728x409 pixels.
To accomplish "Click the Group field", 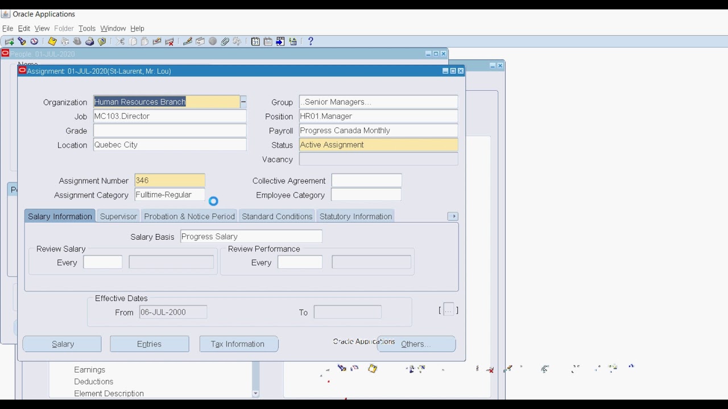I will pyautogui.click(x=378, y=102).
